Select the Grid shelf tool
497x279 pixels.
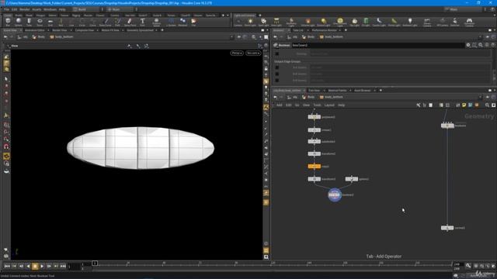tap(50, 22)
